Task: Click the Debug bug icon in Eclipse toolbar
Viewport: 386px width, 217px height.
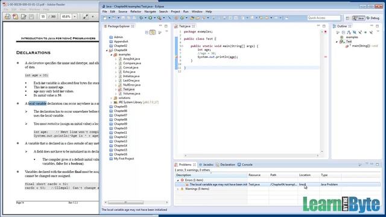Action: pyautogui.click(x=141, y=17)
